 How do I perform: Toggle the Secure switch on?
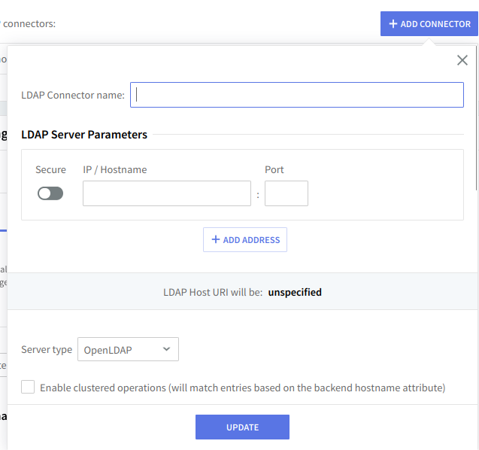coord(50,193)
